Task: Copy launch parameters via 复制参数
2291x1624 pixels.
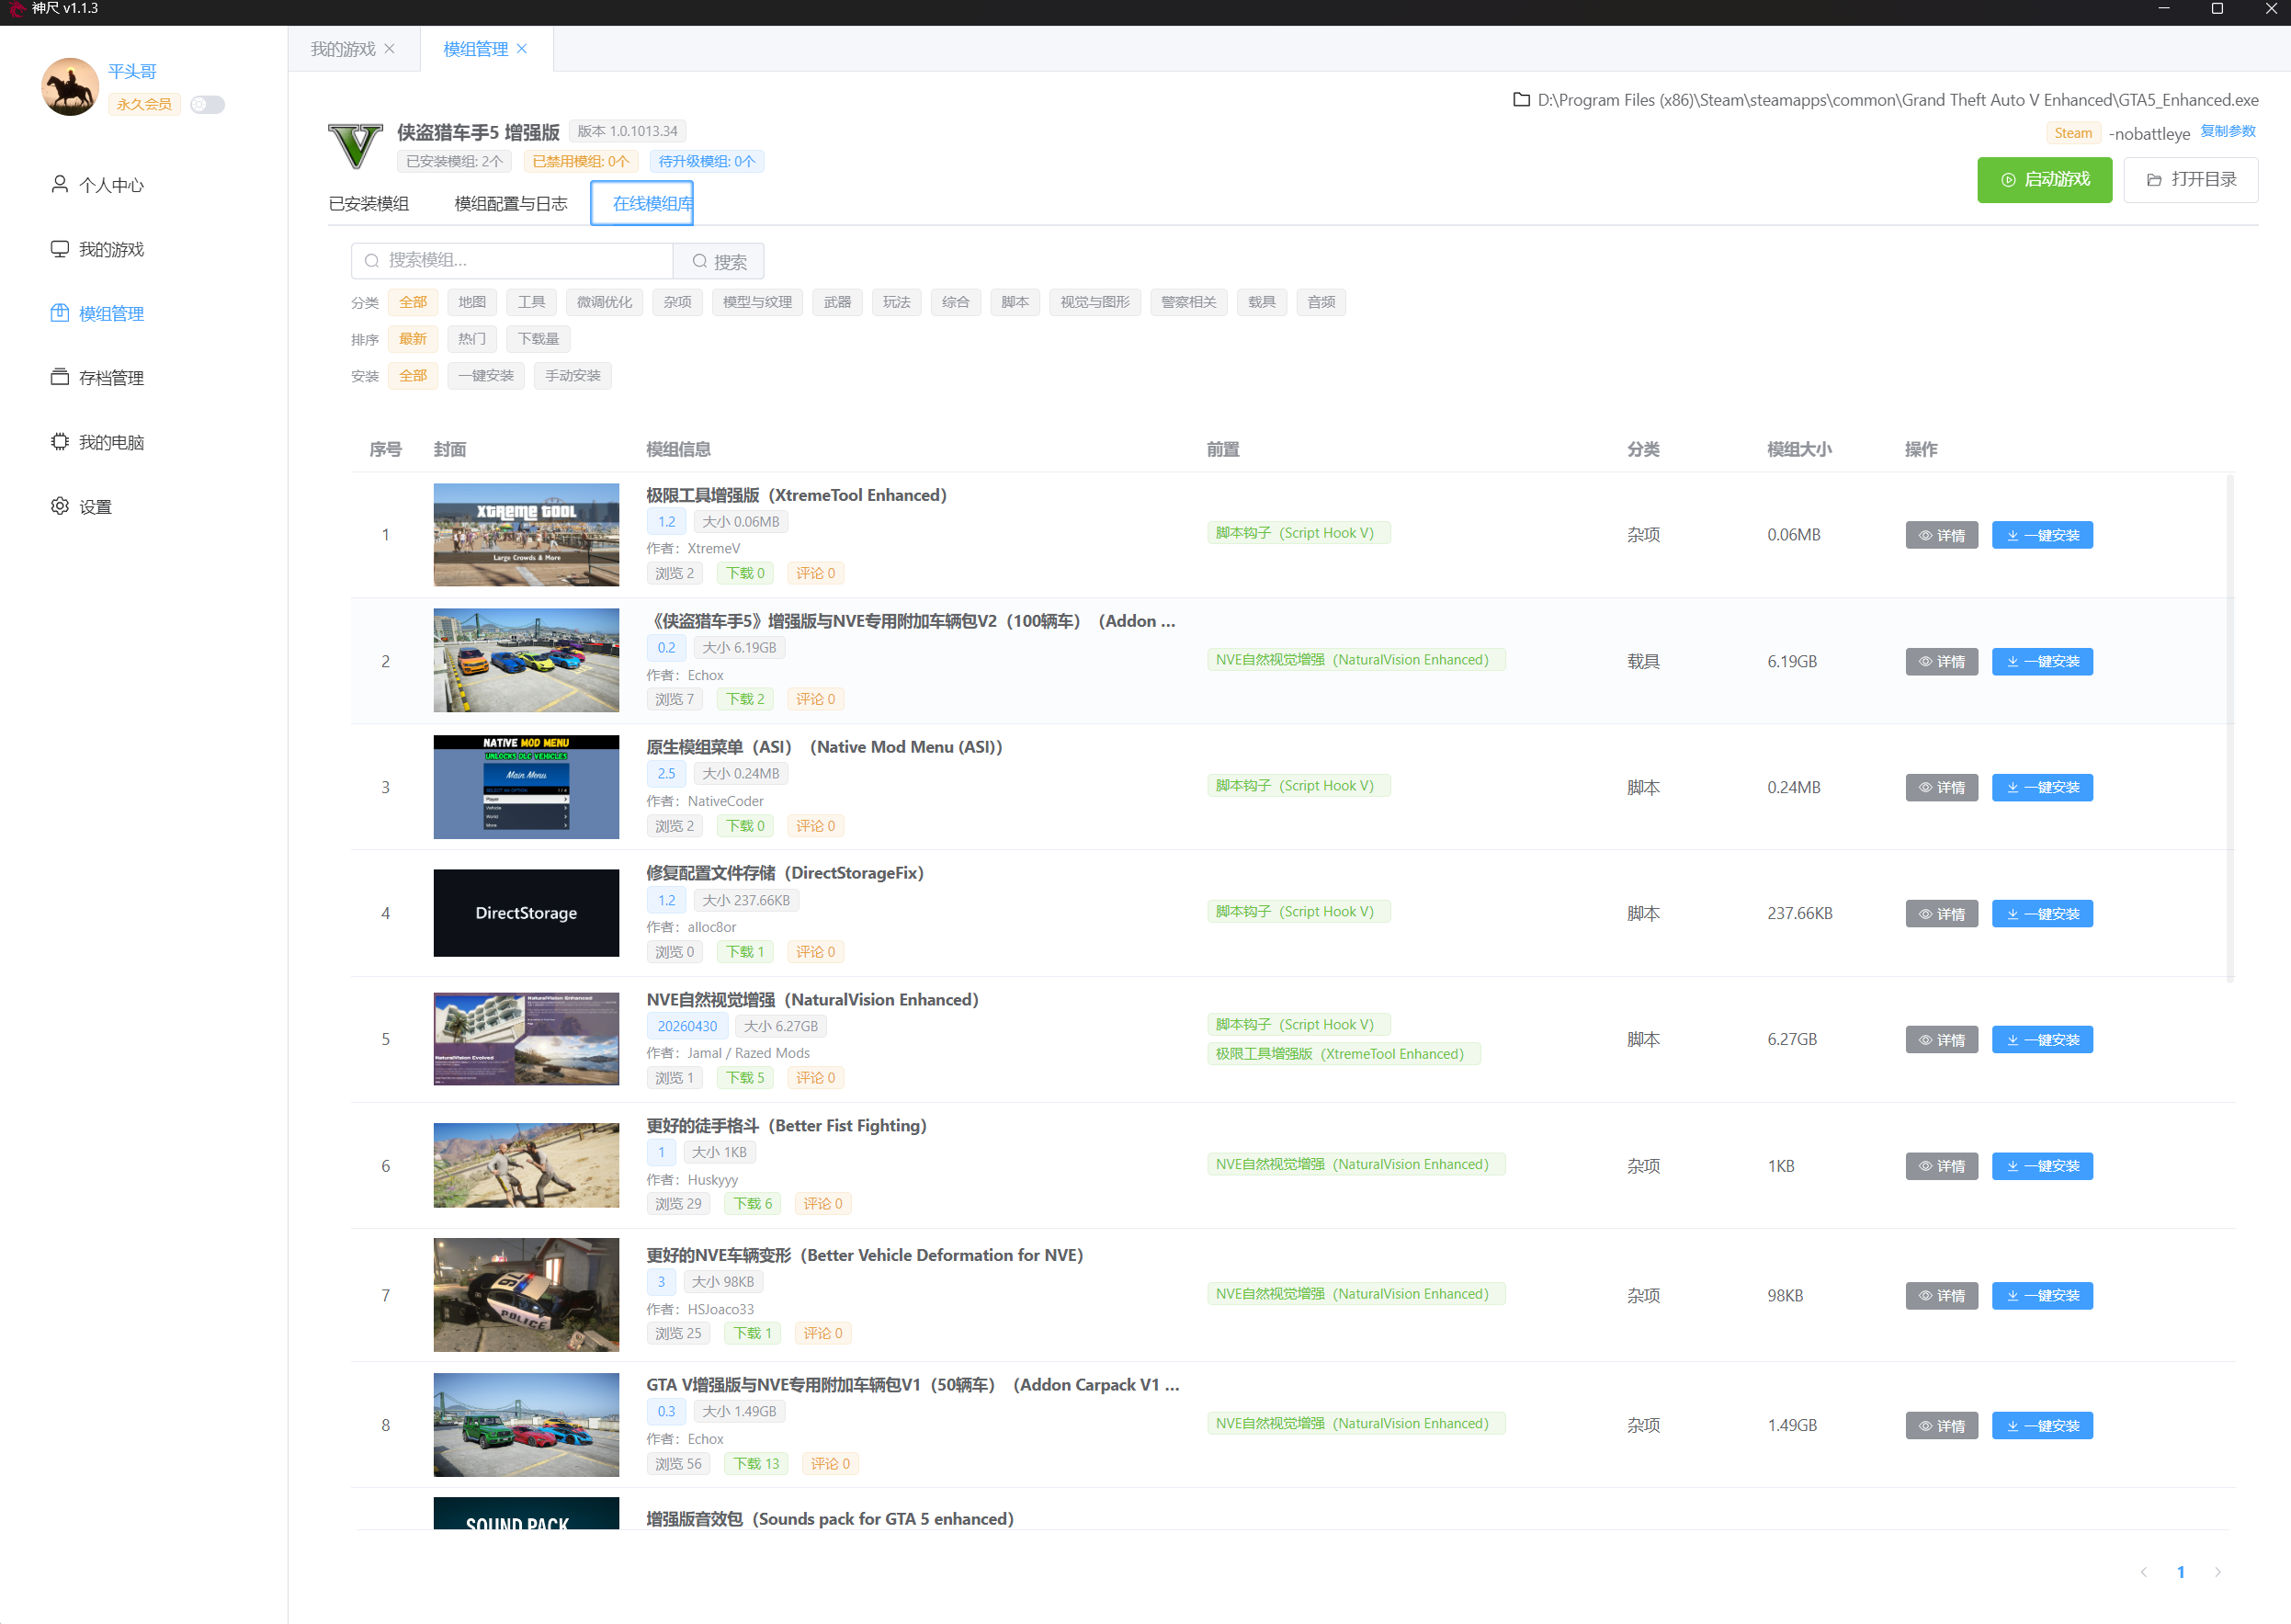Action: click(x=2228, y=131)
